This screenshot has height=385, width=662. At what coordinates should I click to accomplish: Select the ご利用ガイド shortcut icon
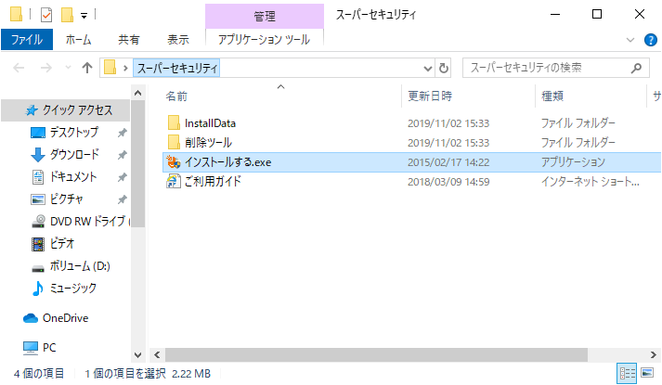click(174, 181)
